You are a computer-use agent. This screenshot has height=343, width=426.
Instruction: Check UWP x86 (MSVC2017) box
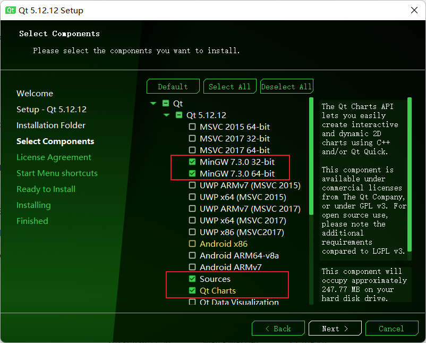click(192, 232)
